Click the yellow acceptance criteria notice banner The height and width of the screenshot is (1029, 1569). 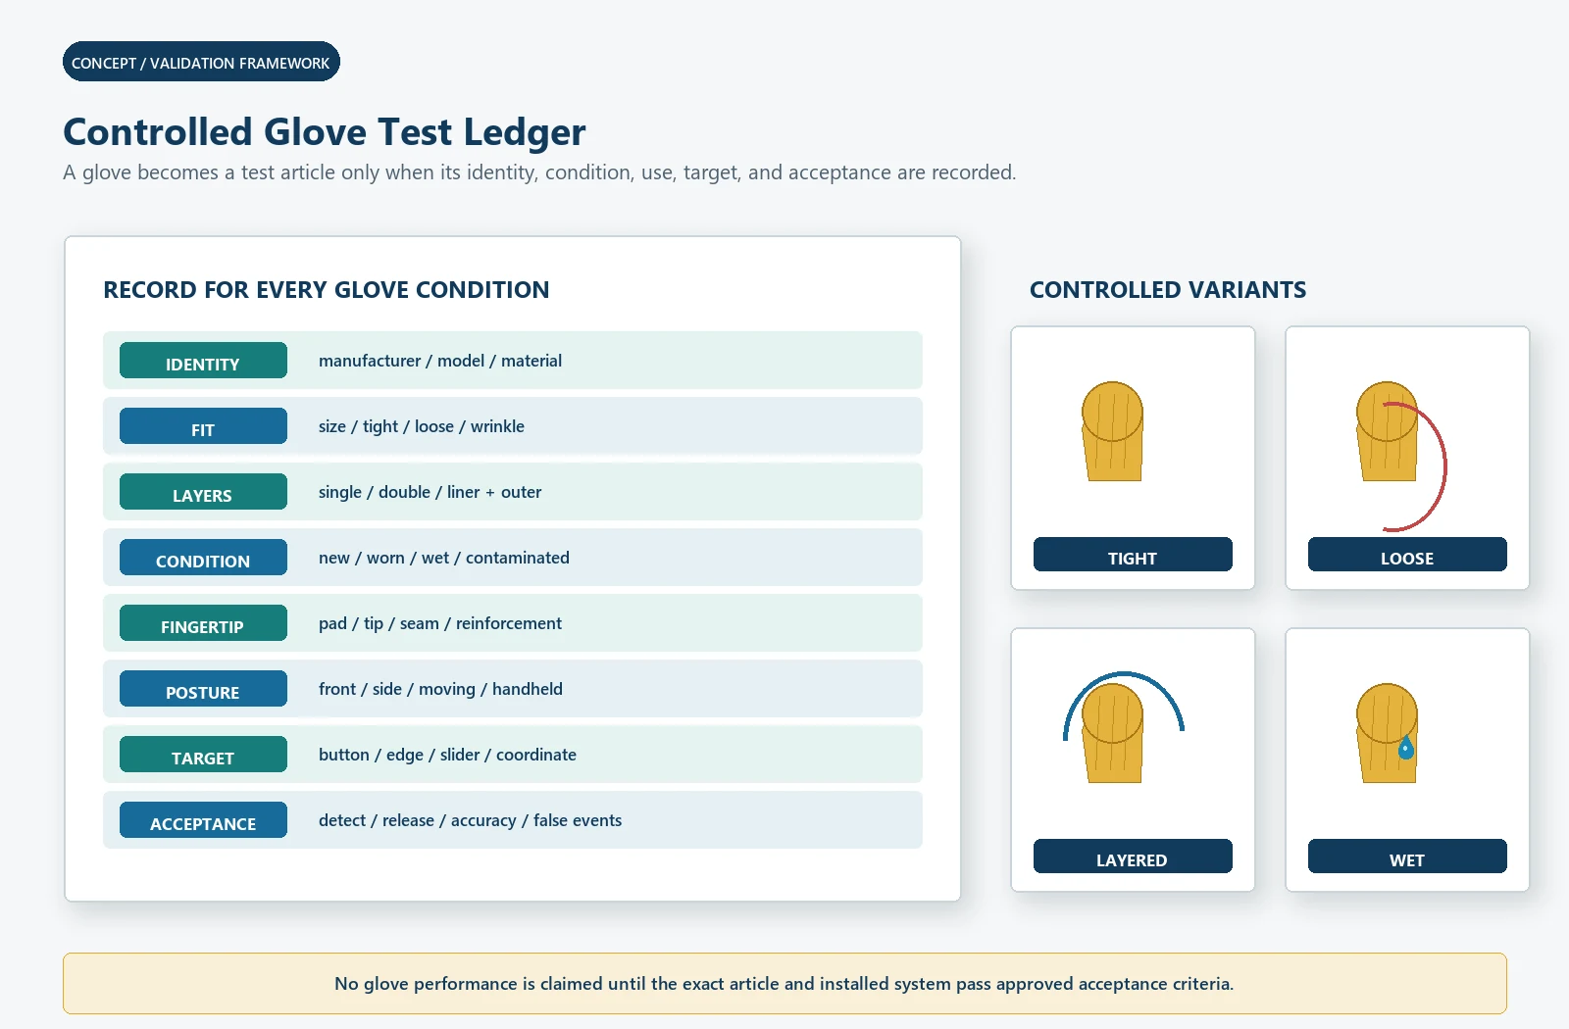pyautogui.click(x=784, y=983)
